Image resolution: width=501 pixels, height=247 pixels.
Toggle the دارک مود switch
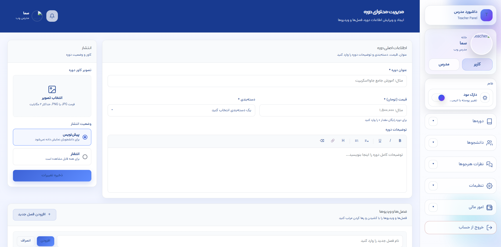pyautogui.click(x=438, y=98)
